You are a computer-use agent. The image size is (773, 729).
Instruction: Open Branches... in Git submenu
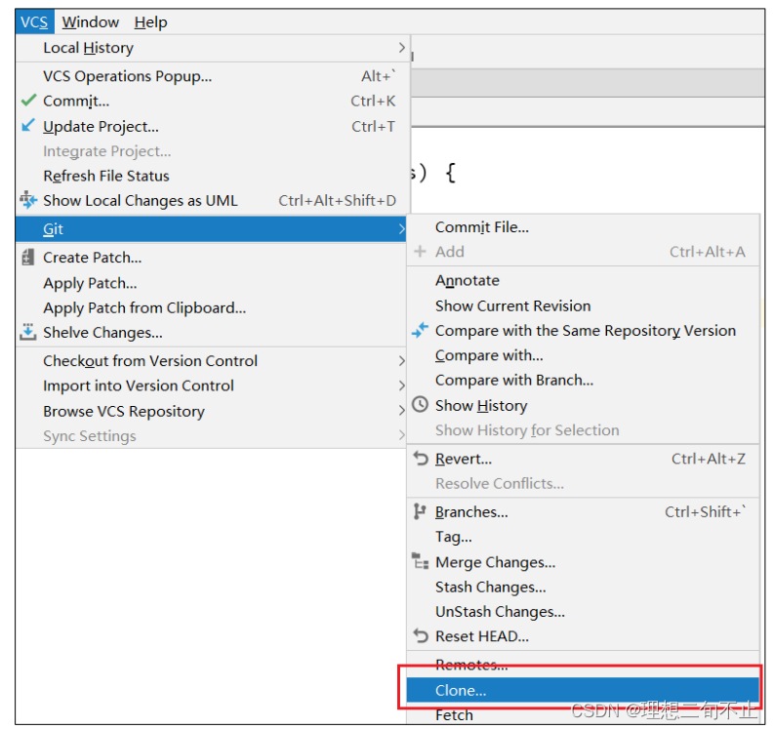[x=583, y=511]
